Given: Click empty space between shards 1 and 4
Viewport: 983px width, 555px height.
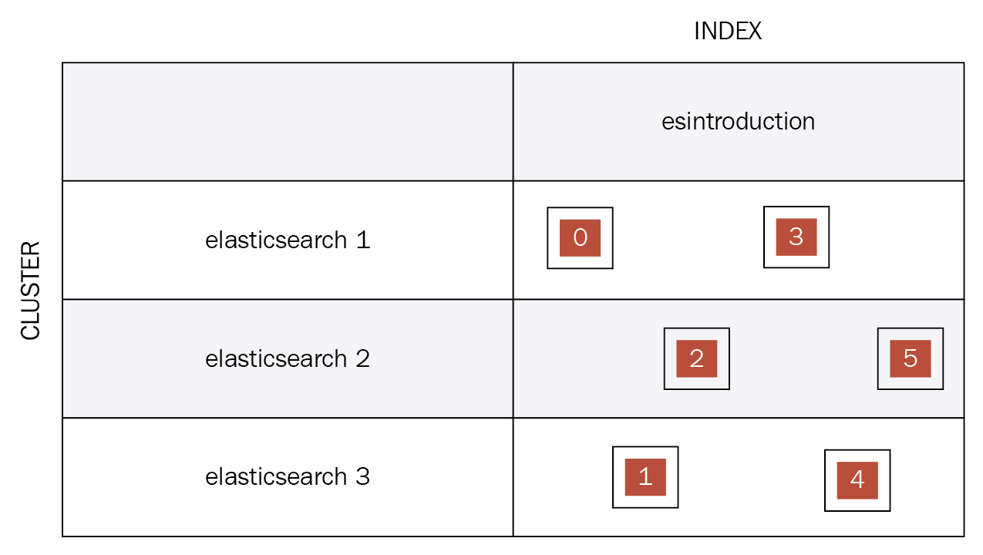Looking at the screenshot, I should coord(751,478).
